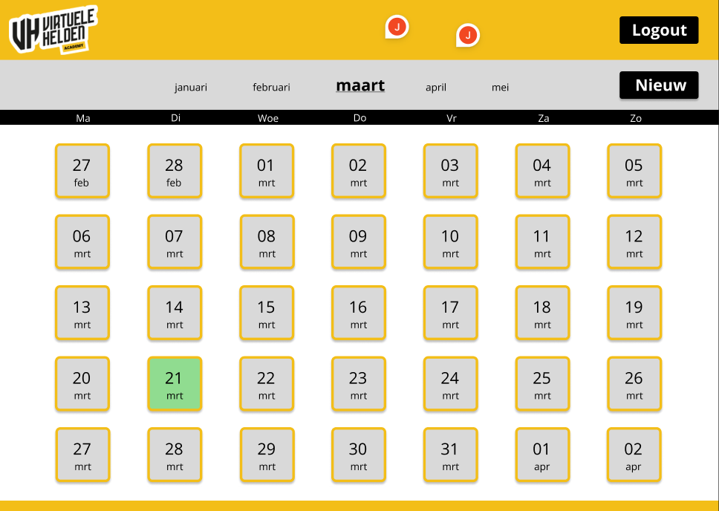
Task: Open the 02 apr day tile
Action: [634, 455]
